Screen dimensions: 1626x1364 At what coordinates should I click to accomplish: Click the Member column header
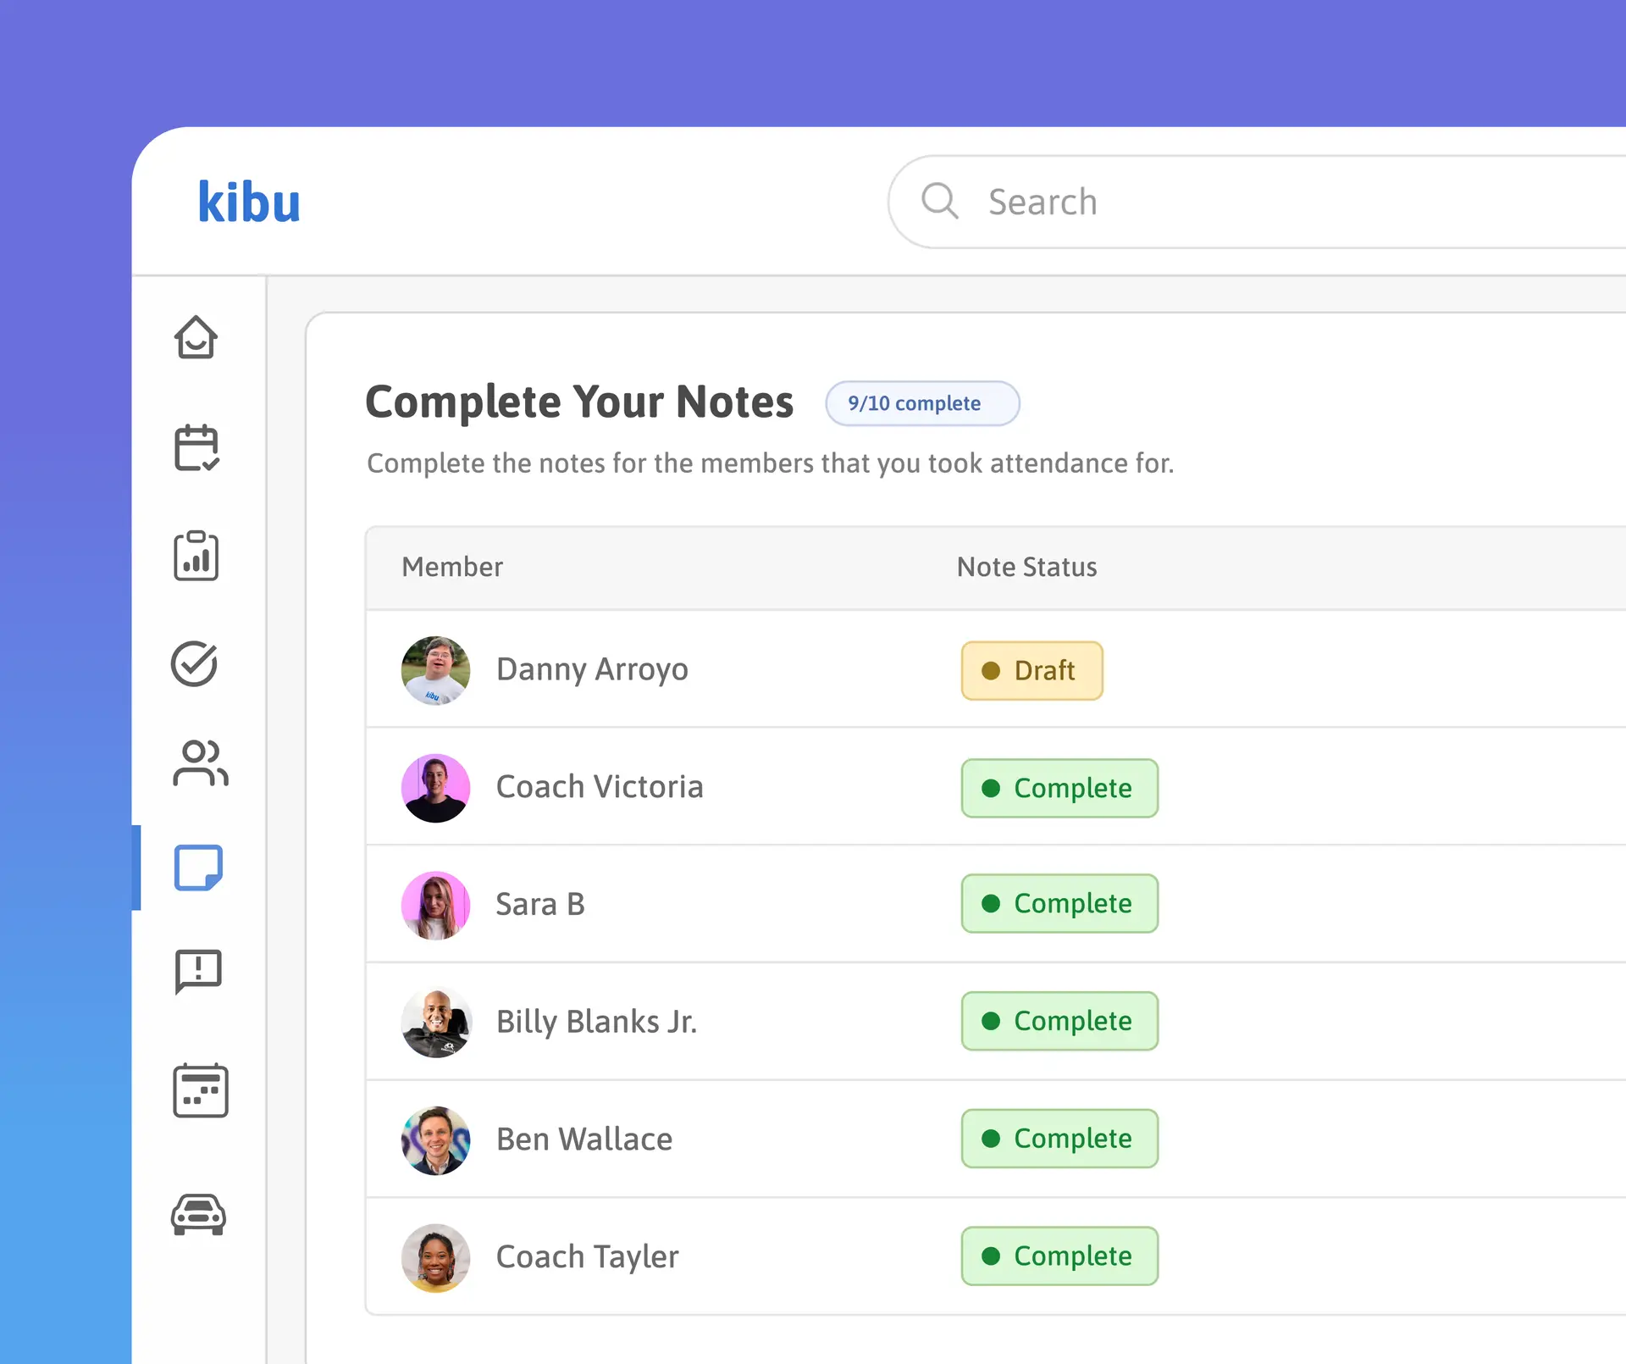tap(452, 567)
